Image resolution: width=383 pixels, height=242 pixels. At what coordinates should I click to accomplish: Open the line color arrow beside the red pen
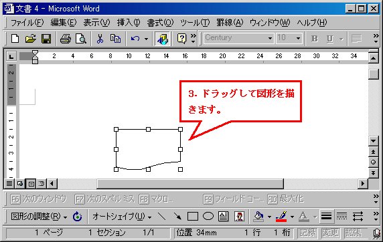click(292, 217)
